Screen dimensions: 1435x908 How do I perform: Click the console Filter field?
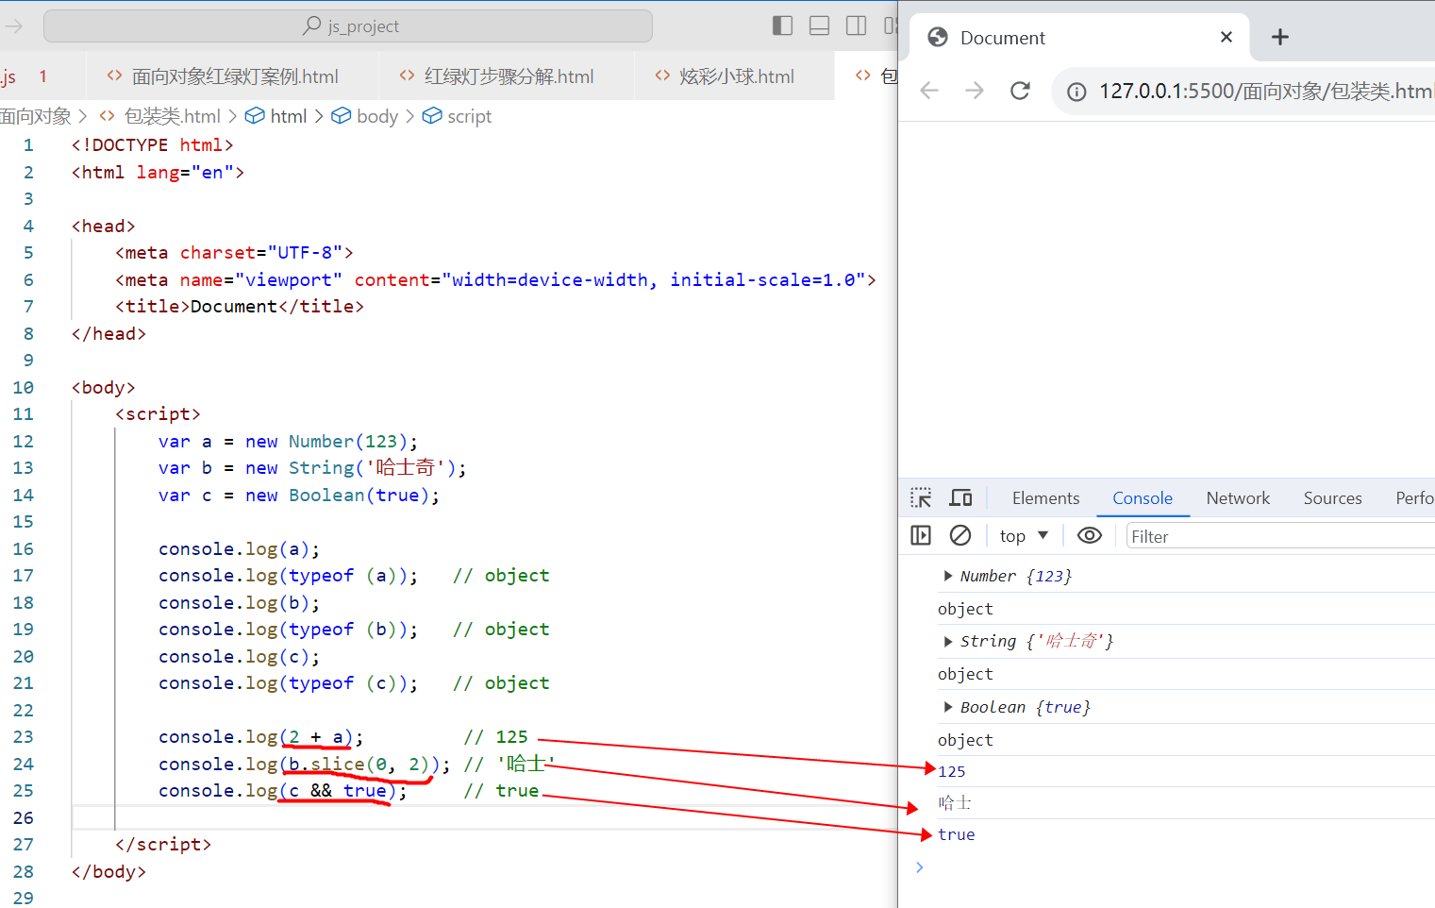pos(1280,536)
